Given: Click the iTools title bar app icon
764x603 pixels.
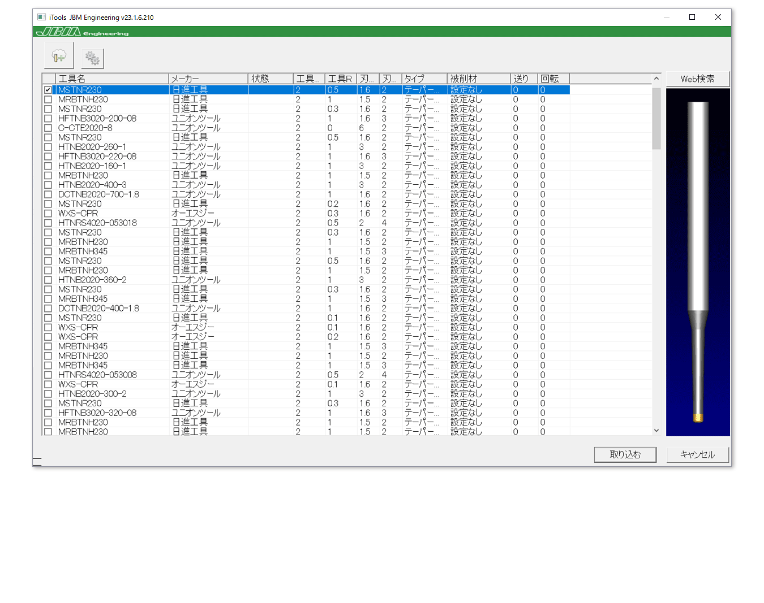Looking at the screenshot, I should (x=41, y=17).
